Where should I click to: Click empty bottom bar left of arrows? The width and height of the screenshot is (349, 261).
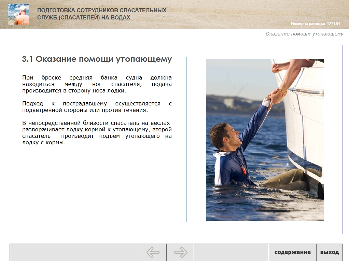pos(74,252)
